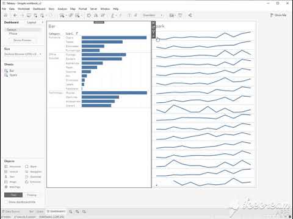Click the Show Mark Labels toolbar icon
Viewport: 293px width, 219px height.
[129, 15]
